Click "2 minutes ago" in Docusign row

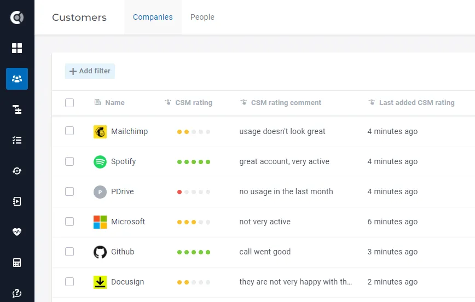tap(392, 282)
